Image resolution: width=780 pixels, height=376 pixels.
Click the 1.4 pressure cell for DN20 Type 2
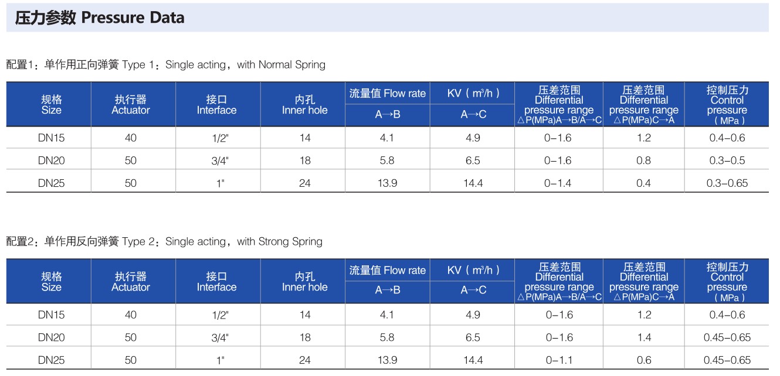click(644, 338)
